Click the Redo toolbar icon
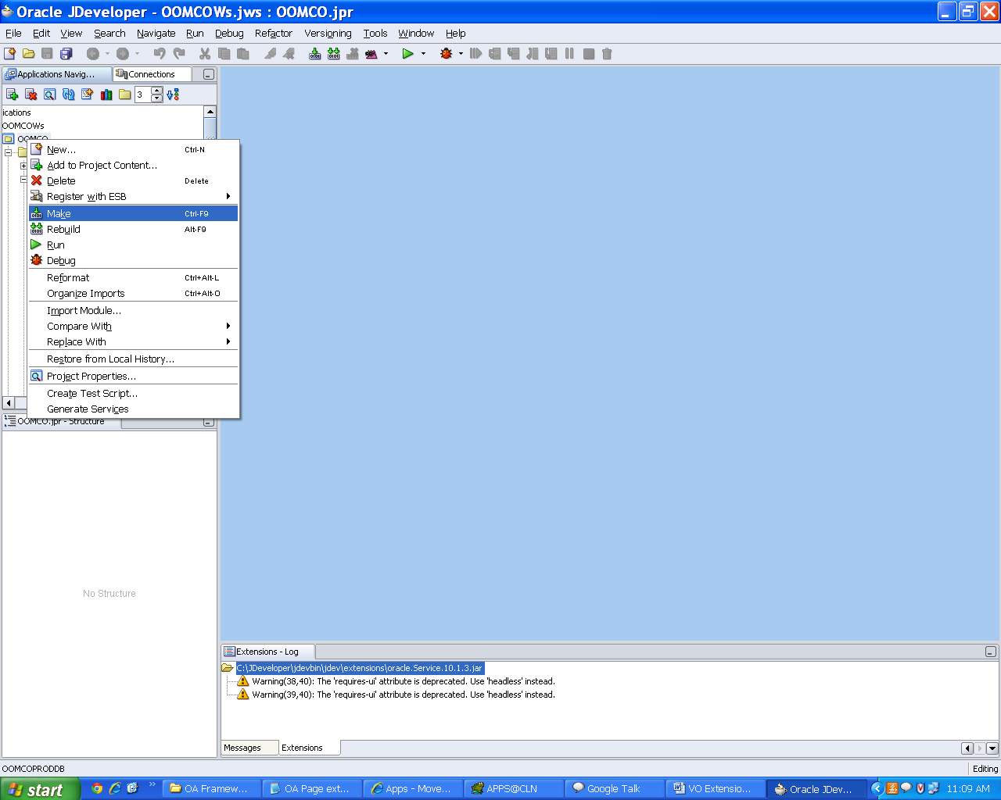Screen dimensions: 1001x800 179,54
